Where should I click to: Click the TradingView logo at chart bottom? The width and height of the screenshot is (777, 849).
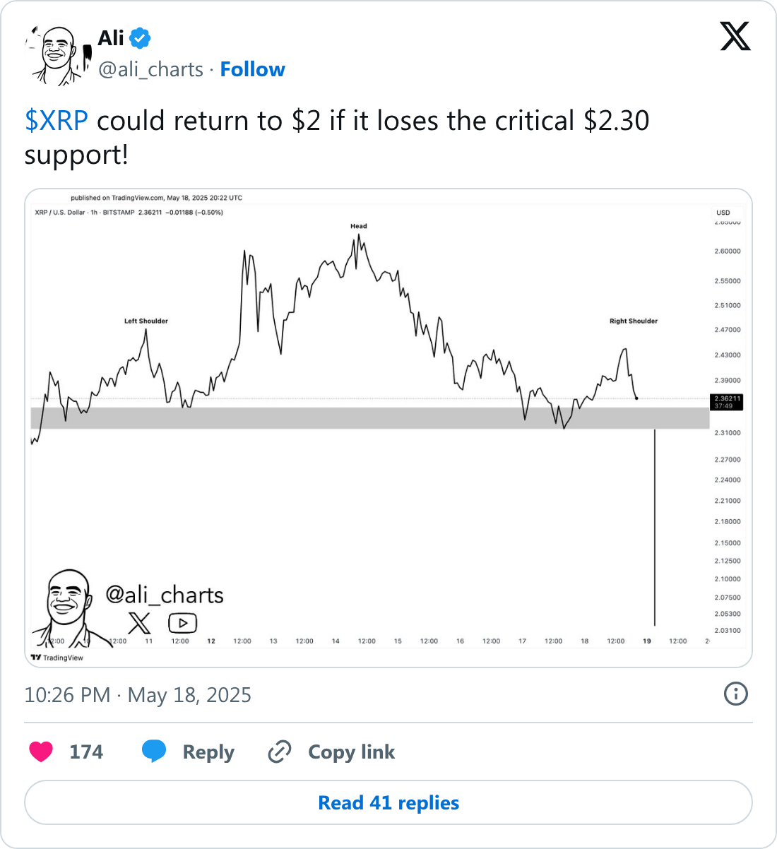click(57, 658)
